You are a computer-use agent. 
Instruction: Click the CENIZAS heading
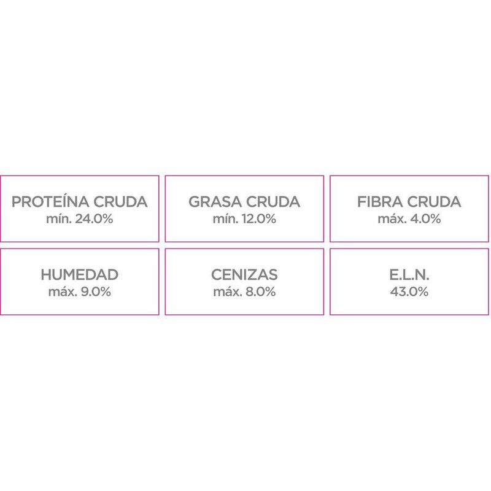coord(244,274)
